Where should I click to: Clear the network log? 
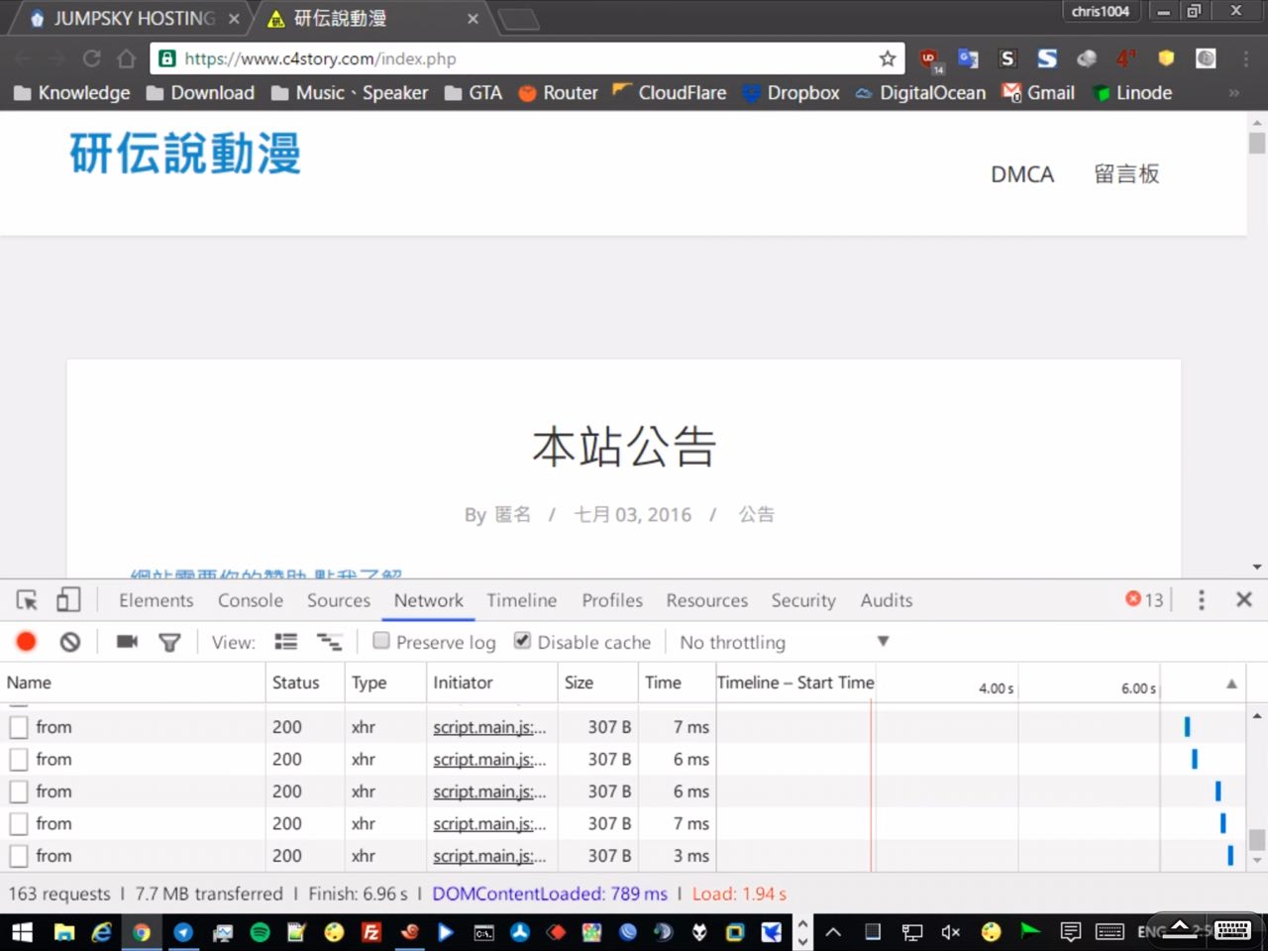(69, 642)
